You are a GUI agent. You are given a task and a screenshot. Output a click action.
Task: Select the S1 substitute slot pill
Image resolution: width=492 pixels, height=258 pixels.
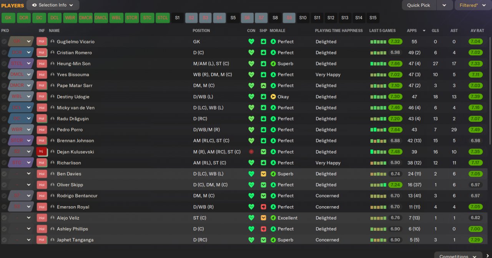coord(177,18)
